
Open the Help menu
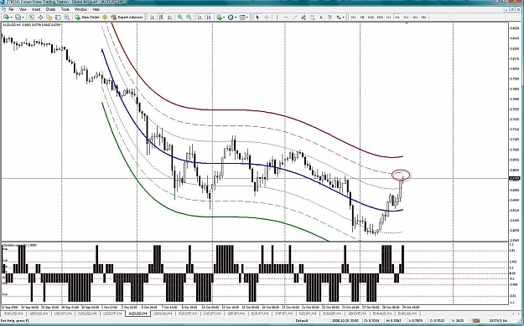click(96, 9)
